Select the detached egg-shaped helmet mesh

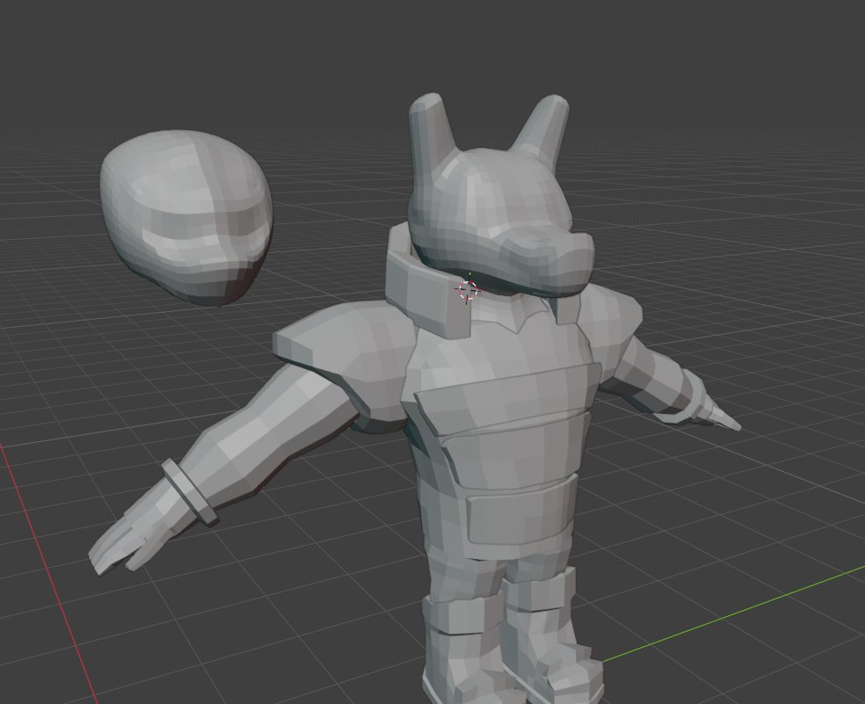click(186, 217)
